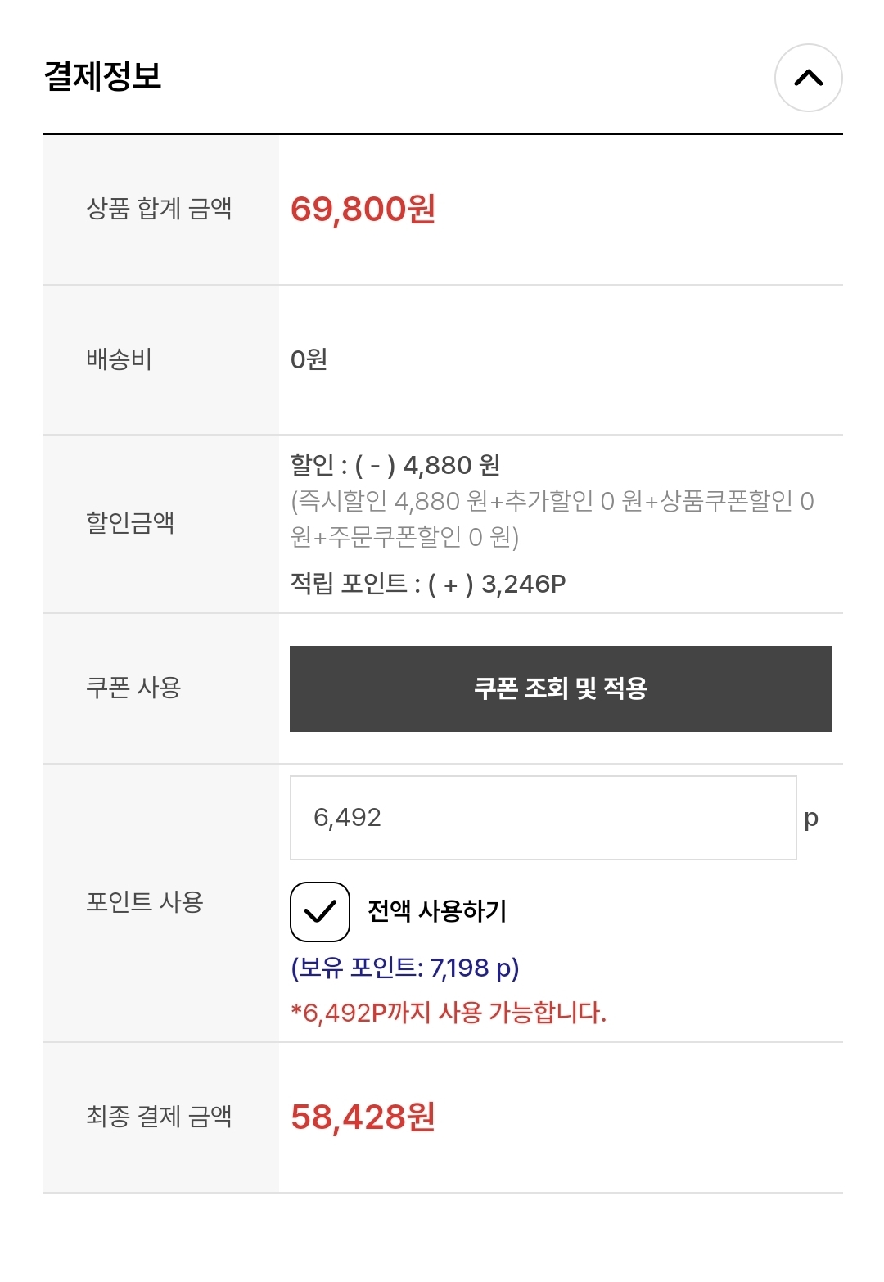Screen dimensions: 884x1282
Task: Click the points input field showing 6,492
Action: [543, 818]
